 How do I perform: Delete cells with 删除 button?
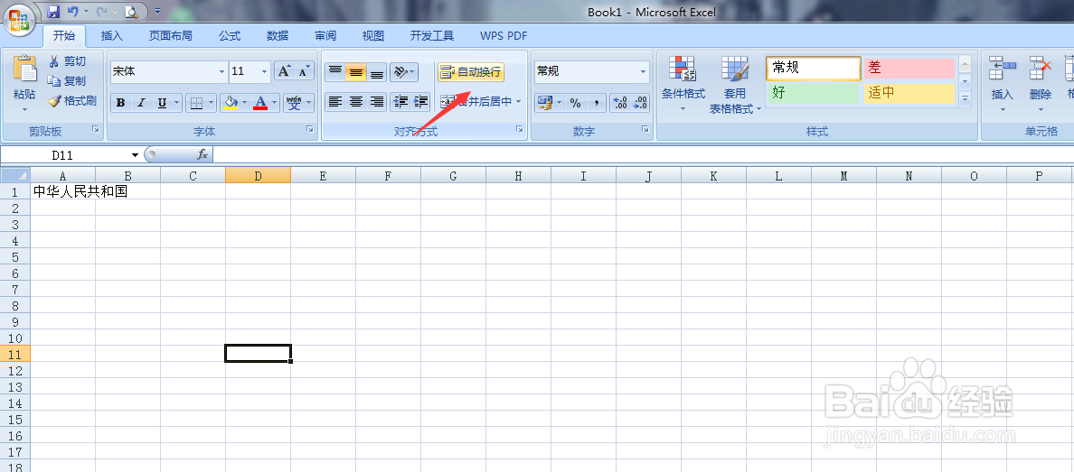click(x=1040, y=85)
